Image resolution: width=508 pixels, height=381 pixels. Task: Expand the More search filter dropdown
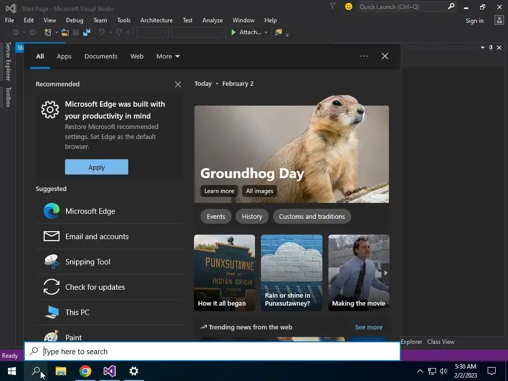point(168,57)
